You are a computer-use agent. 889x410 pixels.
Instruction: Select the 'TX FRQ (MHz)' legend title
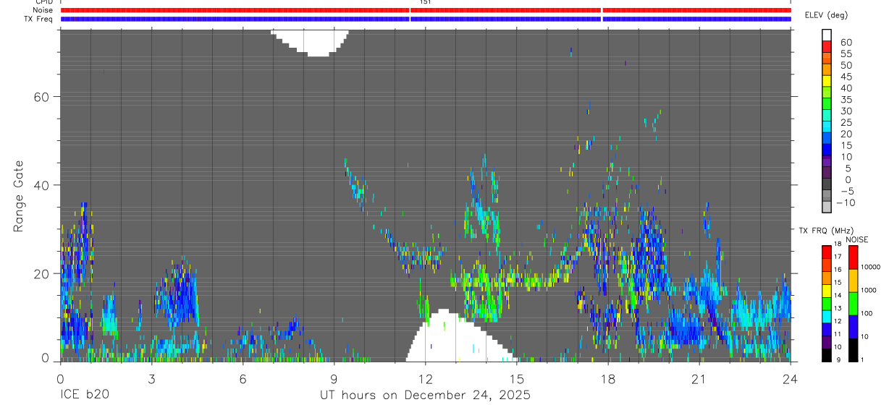826,230
